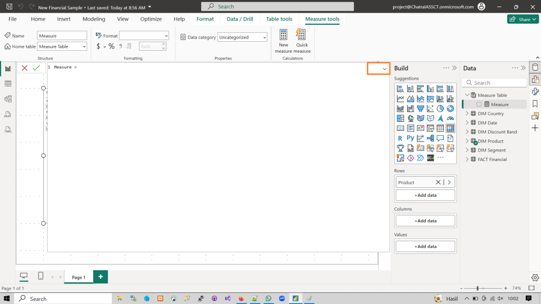541x304 pixels.
Task: Expand the DIM Country table
Action: coord(467,113)
